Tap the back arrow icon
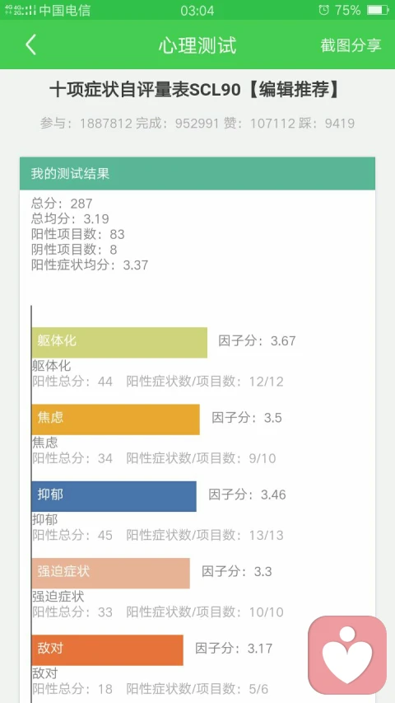This screenshot has height=703, width=395. tap(30, 45)
